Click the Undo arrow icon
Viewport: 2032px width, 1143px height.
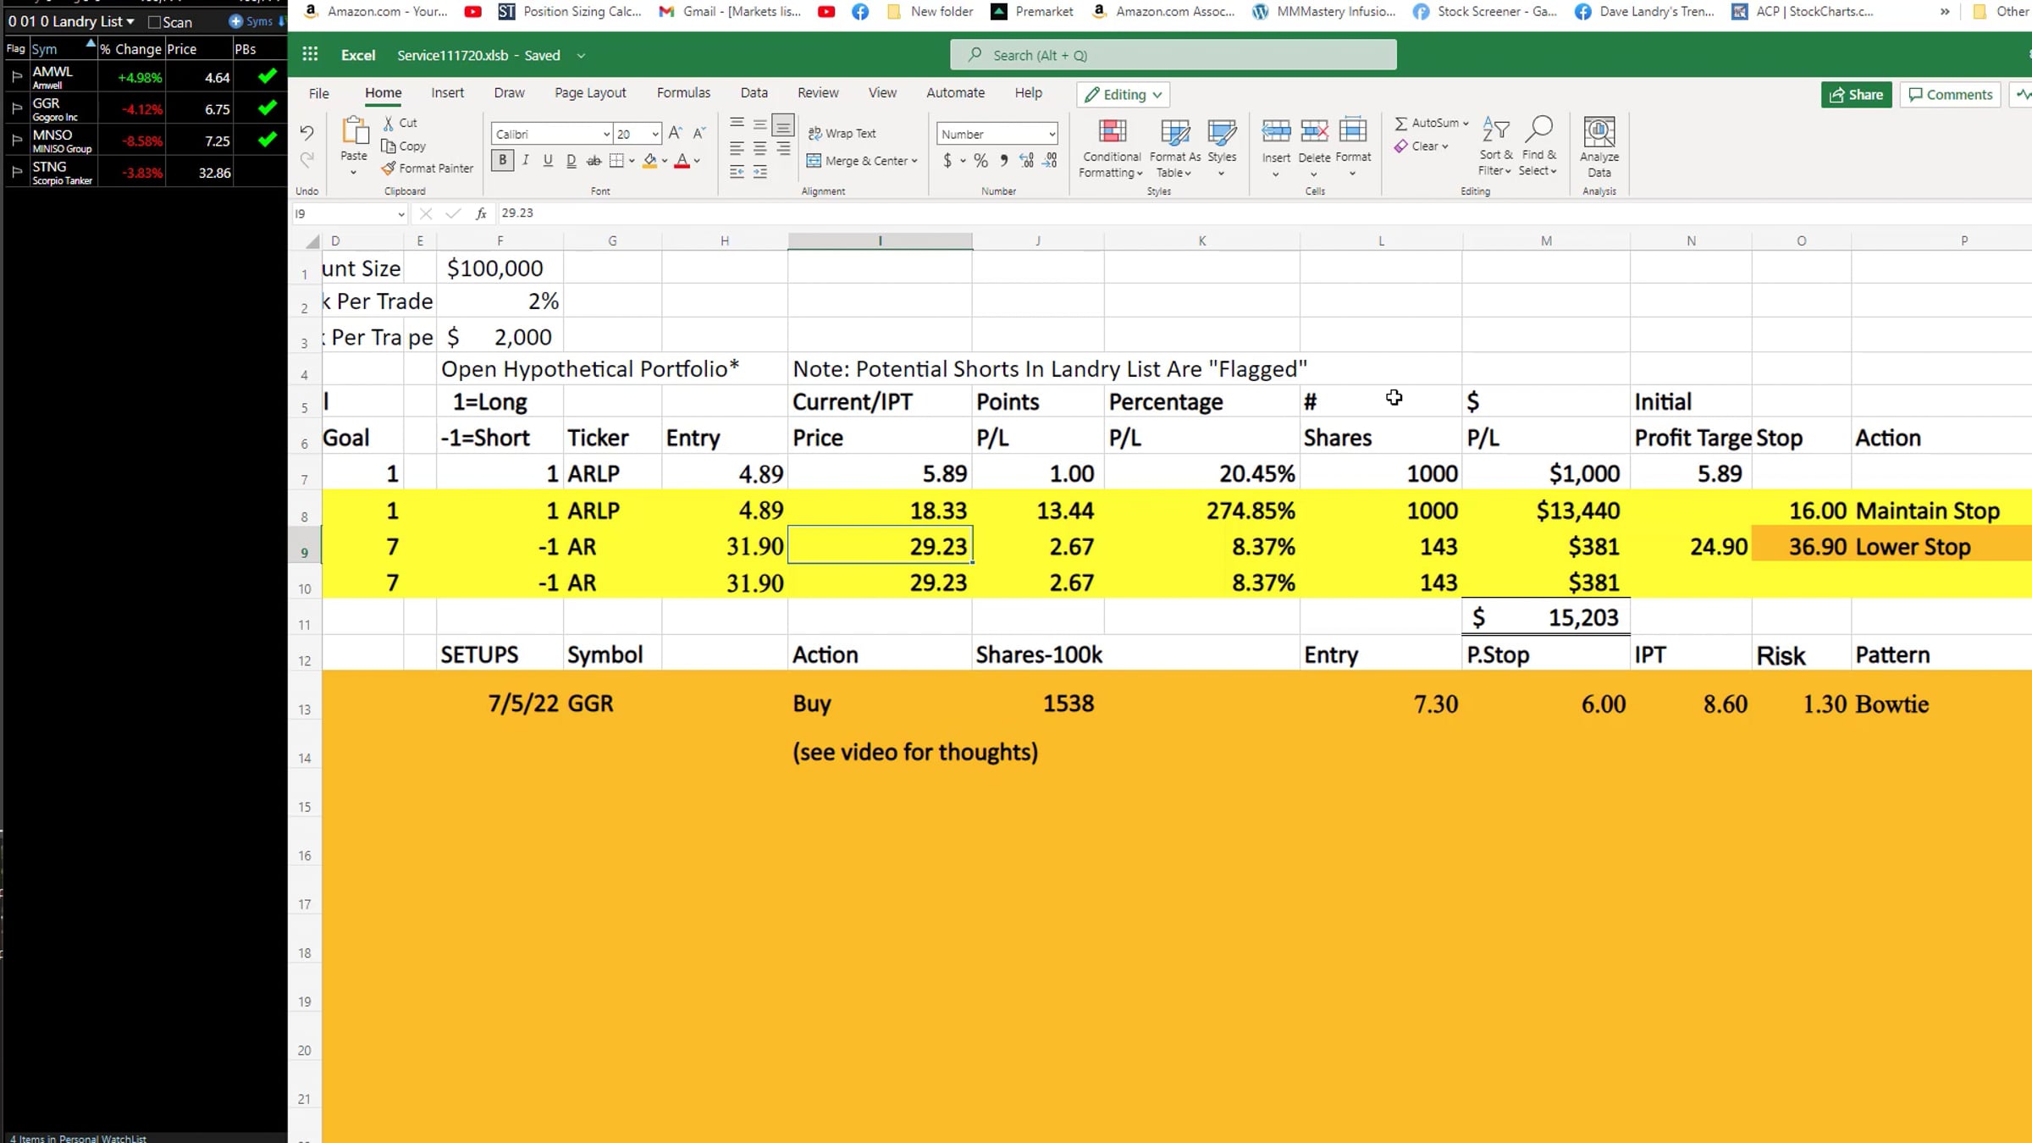(x=306, y=133)
